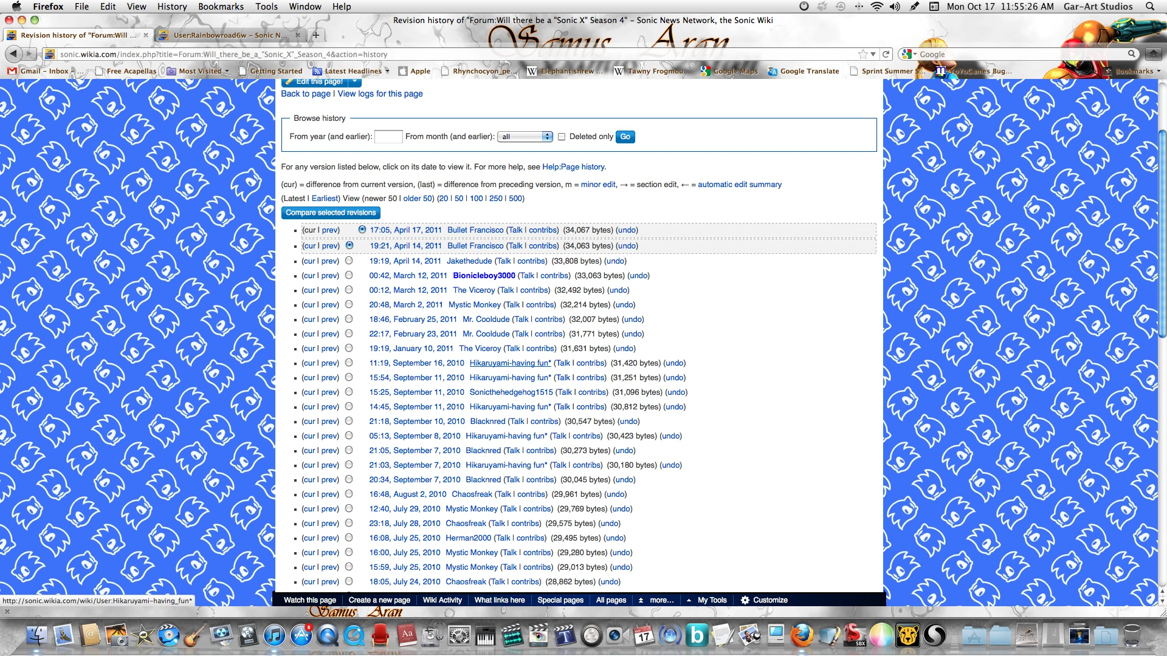This screenshot has height=656, width=1167.
Task: Open the From month dropdown
Action: [525, 137]
